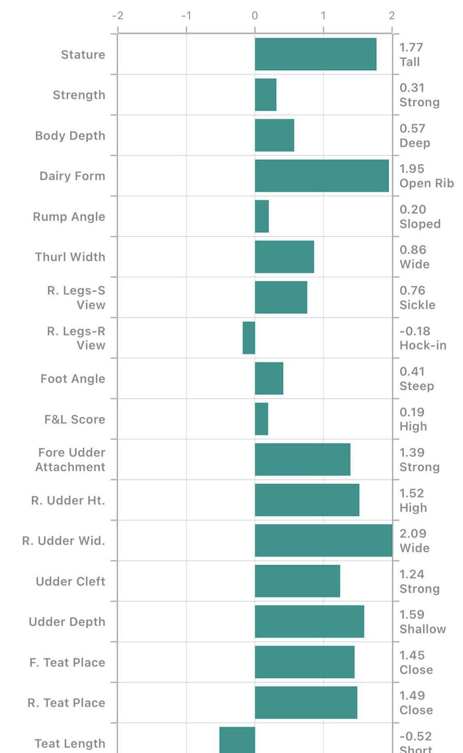Click the -2 axis tick label

(118, 16)
